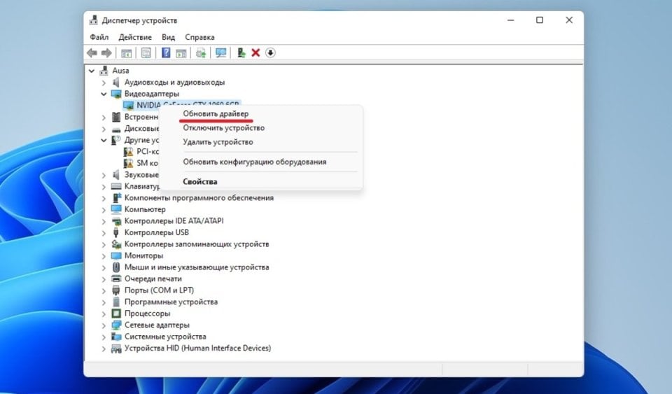Expand the Мониторы category
The height and width of the screenshot is (394, 672).
coord(104,255)
